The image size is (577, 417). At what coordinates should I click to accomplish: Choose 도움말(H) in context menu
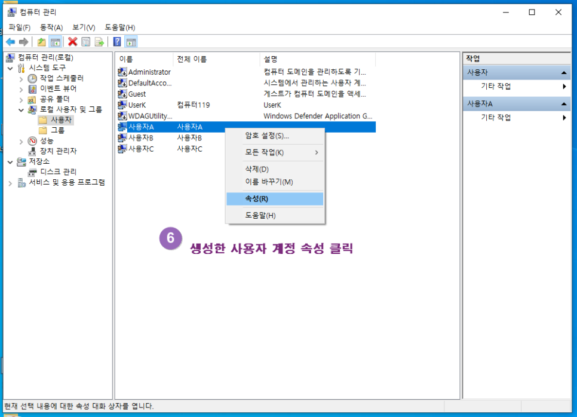[275, 215]
